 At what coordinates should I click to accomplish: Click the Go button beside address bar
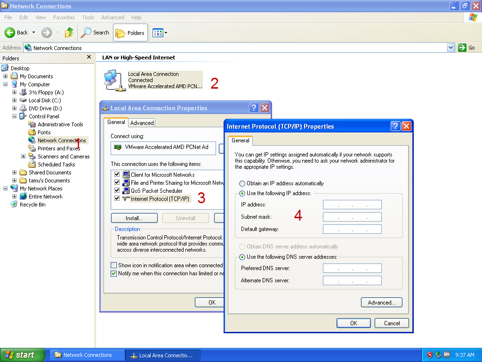pyautogui.click(x=466, y=48)
